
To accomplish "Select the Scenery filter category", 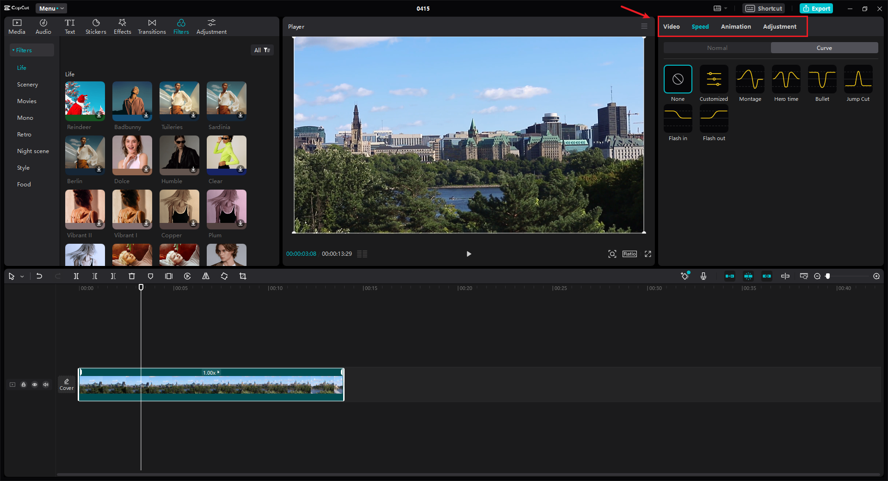I will click(x=27, y=85).
